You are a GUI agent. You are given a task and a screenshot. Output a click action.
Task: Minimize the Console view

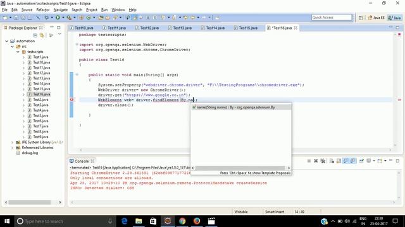click(x=391, y=161)
